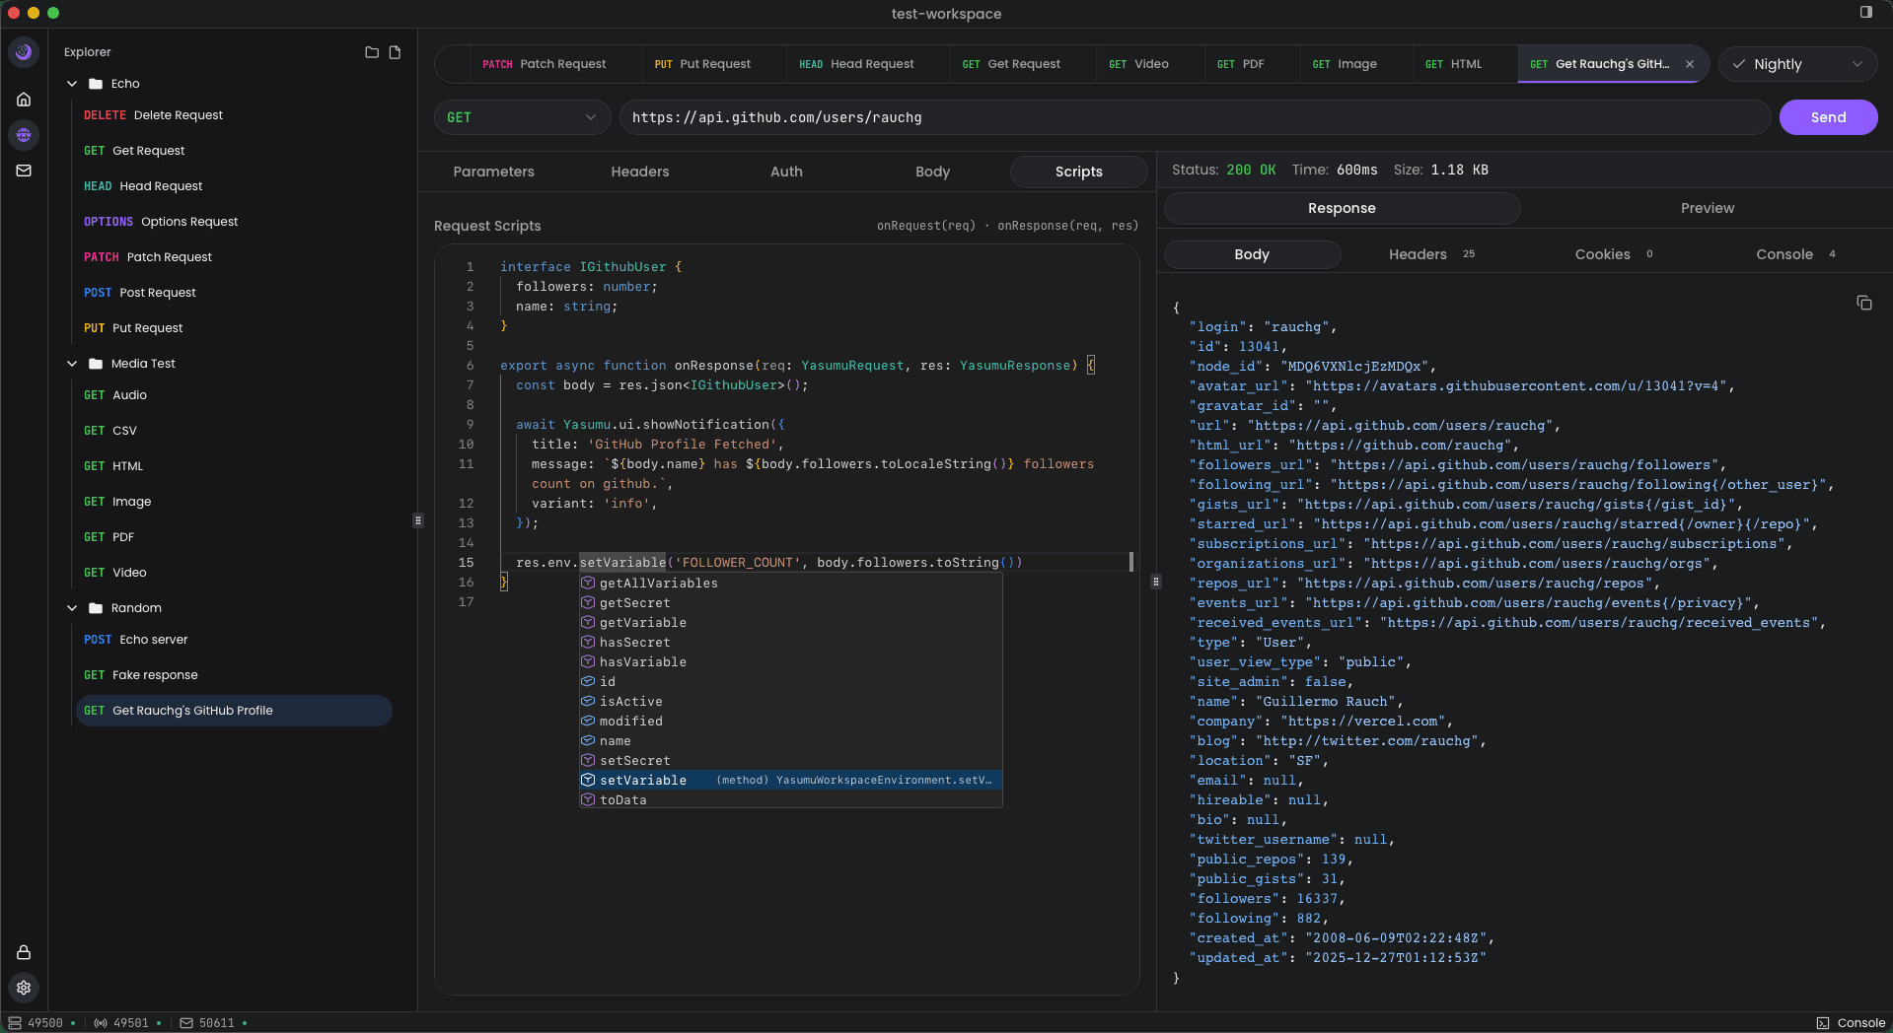This screenshot has width=1893, height=1033.
Task: Open the home view from the sidebar
Action: pyautogui.click(x=24, y=99)
